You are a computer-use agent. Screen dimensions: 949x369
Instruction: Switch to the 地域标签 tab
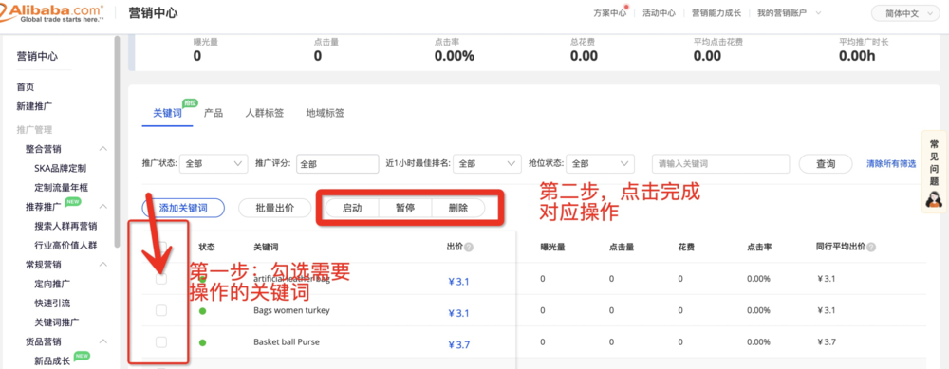coord(325,113)
